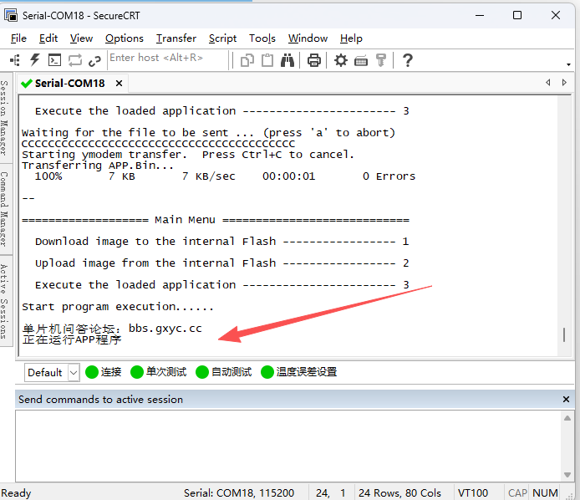580x500 pixels.
Task: Open the Script menu
Action: pyautogui.click(x=222, y=38)
